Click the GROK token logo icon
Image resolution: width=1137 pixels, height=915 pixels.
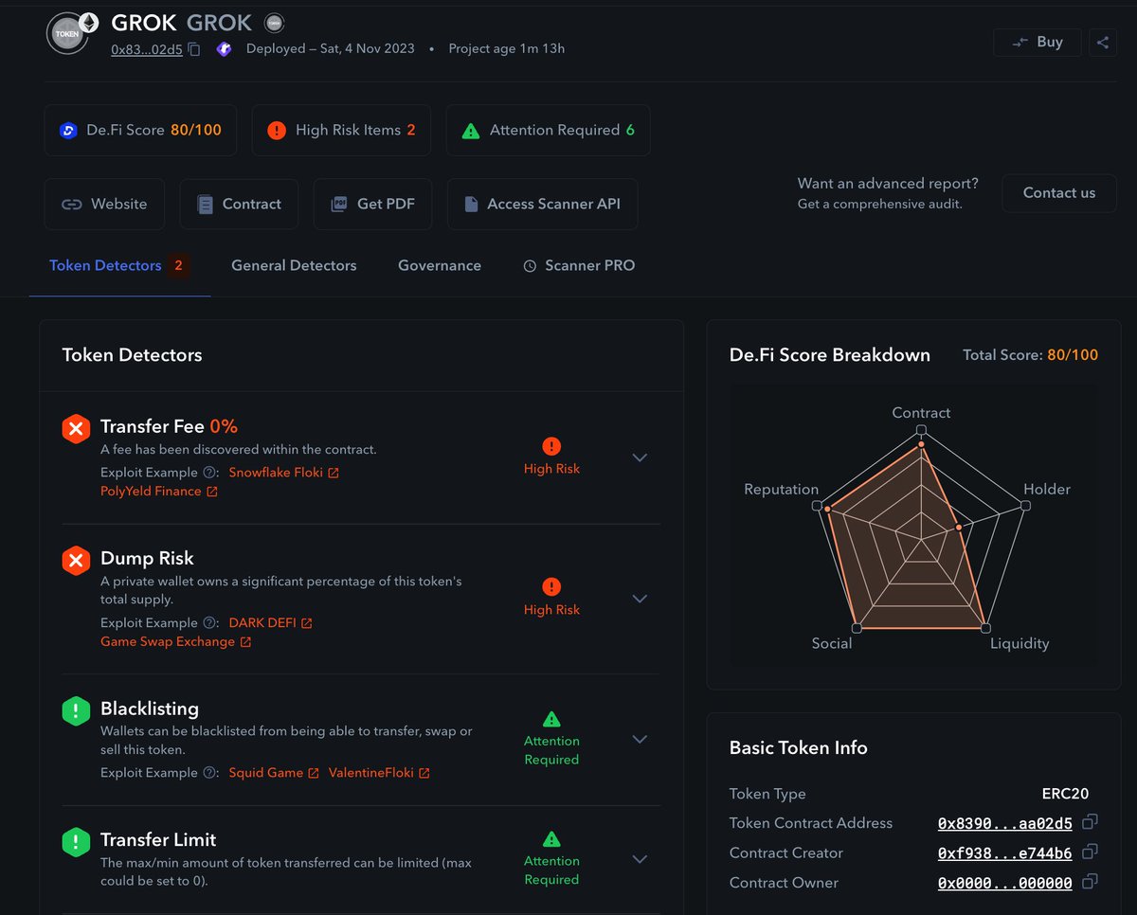point(68,35)
